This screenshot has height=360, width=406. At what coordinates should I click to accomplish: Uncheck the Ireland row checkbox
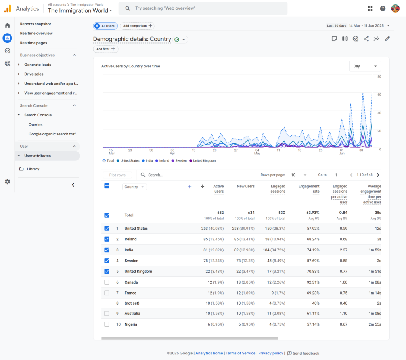107,239
